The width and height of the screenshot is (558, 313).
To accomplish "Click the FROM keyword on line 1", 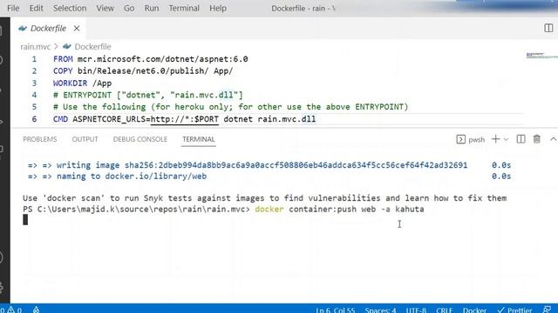I will pyautogui.click(x=63, y=59).
